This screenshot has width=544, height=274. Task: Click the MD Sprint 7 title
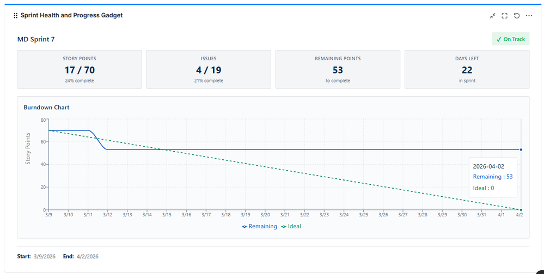coord(36,39)
